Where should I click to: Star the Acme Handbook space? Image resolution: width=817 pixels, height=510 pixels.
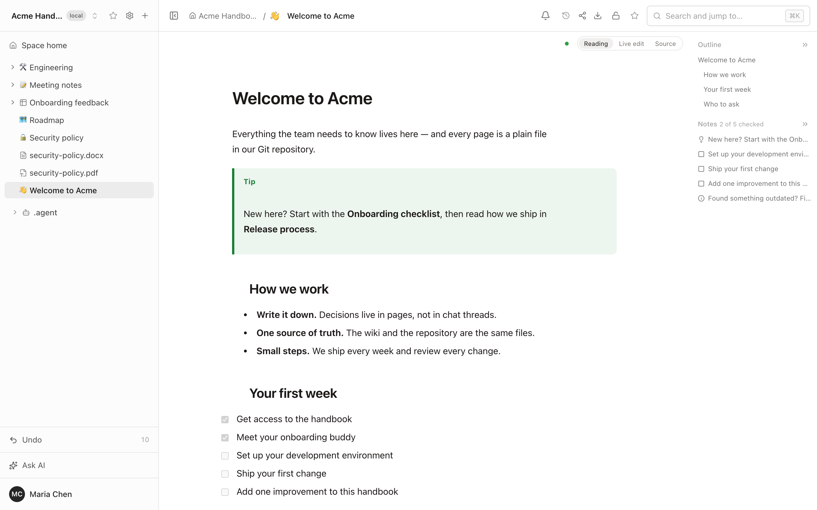coord(113,16)
